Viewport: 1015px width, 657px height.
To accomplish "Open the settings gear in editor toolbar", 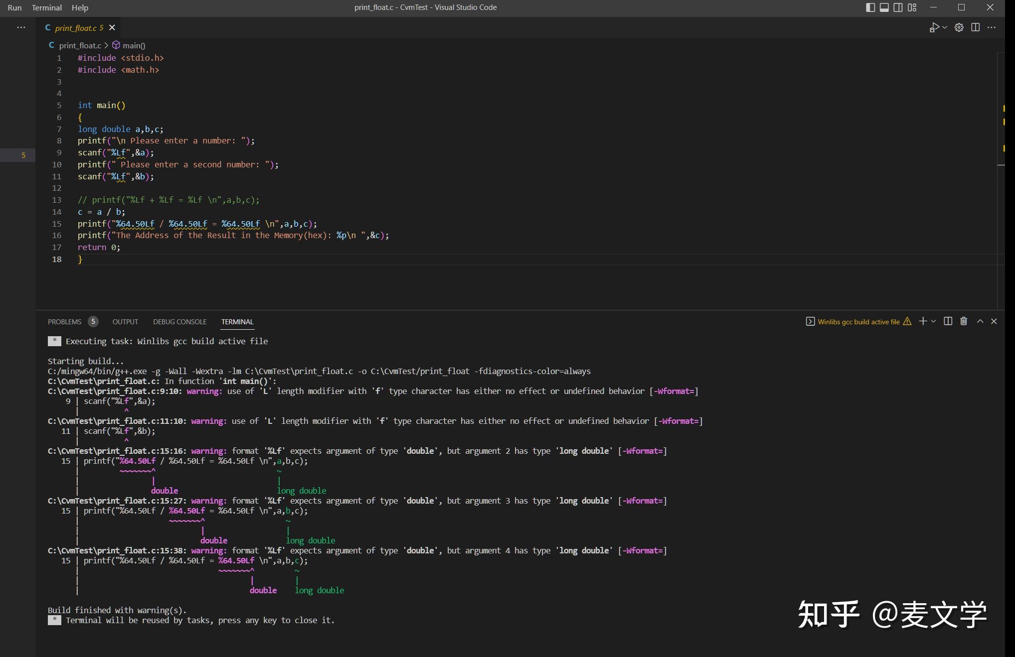I will 959,27.
